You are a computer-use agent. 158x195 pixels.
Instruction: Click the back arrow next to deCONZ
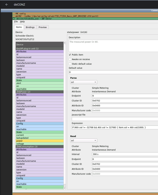coord(7,4)
